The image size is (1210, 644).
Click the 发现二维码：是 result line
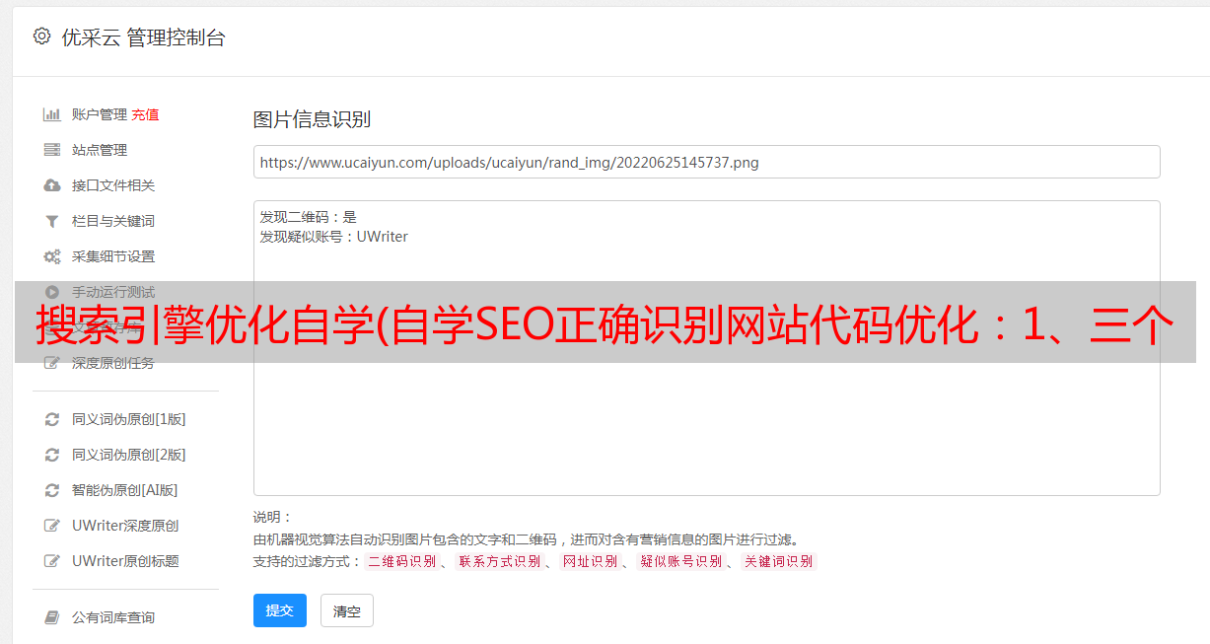pos(309,217)
